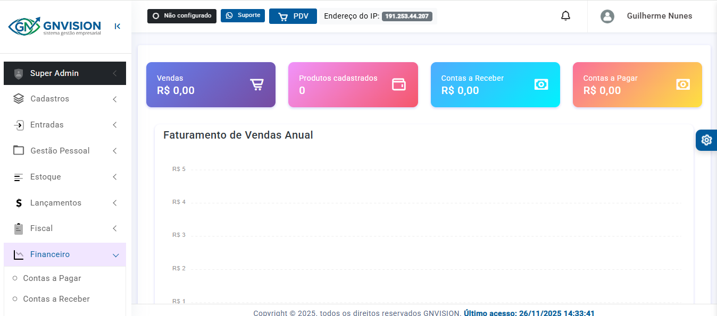717x316 pixels.
Task: Click the wallet icon in Produtos cadastrados card
Action: 399,84
